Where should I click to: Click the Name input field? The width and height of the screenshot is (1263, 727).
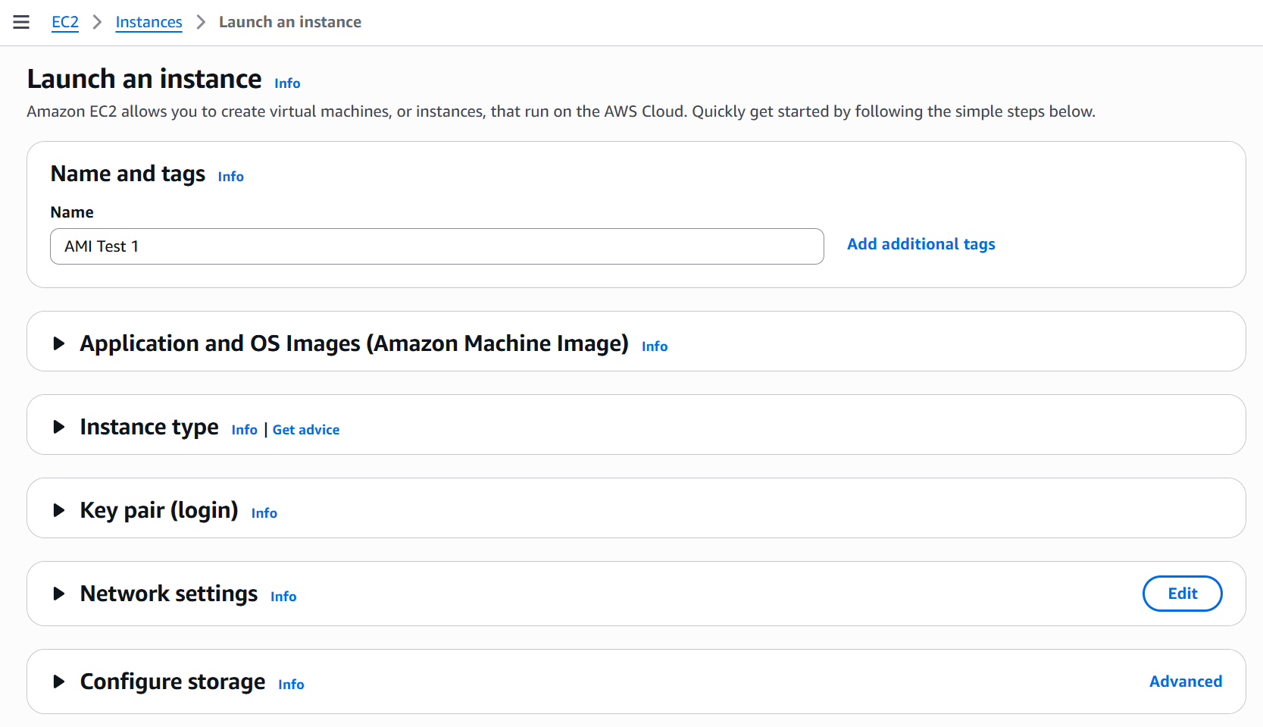436,246
